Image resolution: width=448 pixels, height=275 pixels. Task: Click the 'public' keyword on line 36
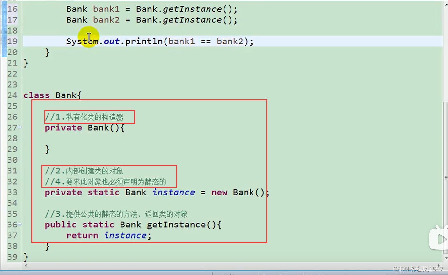click(x=61, y=225)
